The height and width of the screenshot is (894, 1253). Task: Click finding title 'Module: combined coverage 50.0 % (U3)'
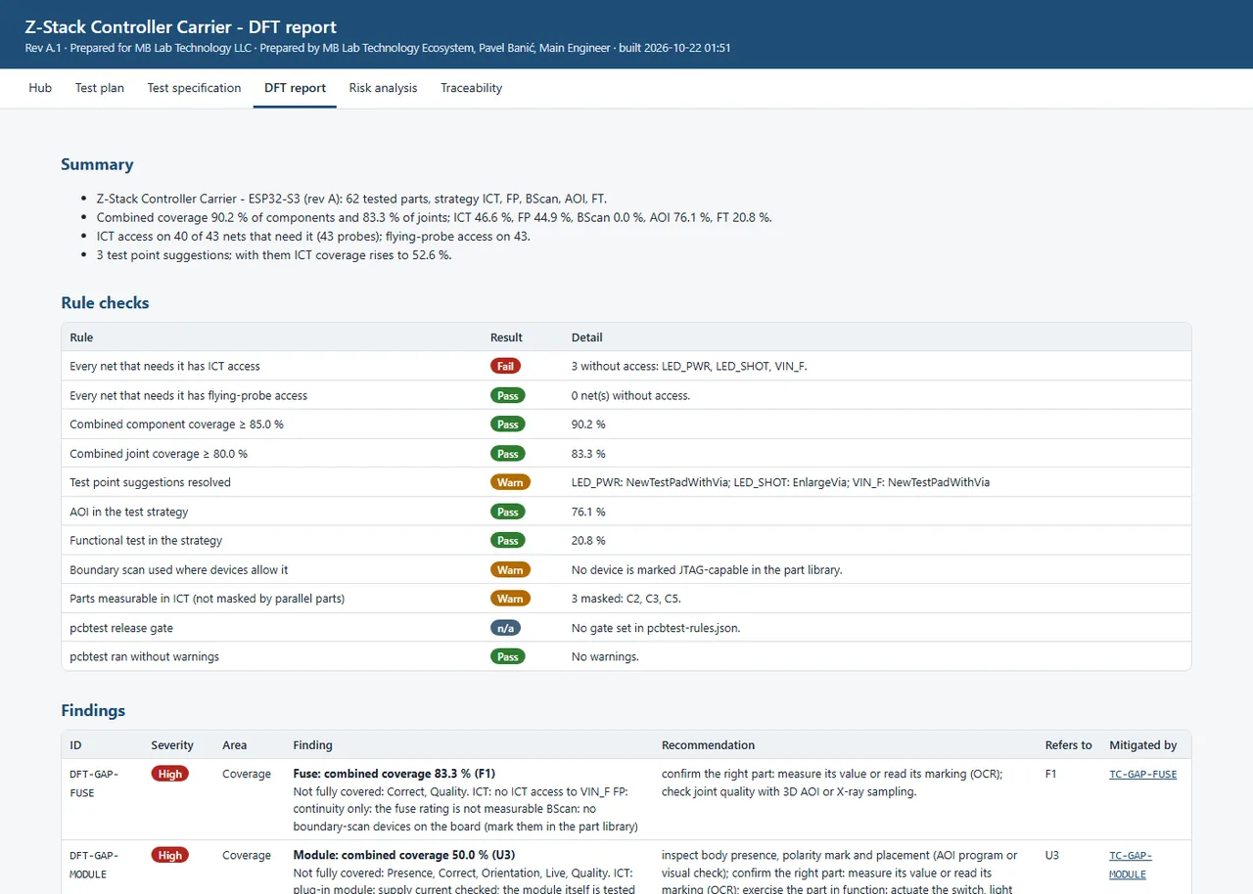coord(403,854)
